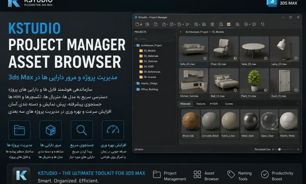Switch to the Scenes tab
Viewport: 306px width, 184px height.
pyautogui.click(x=229, y=104)
